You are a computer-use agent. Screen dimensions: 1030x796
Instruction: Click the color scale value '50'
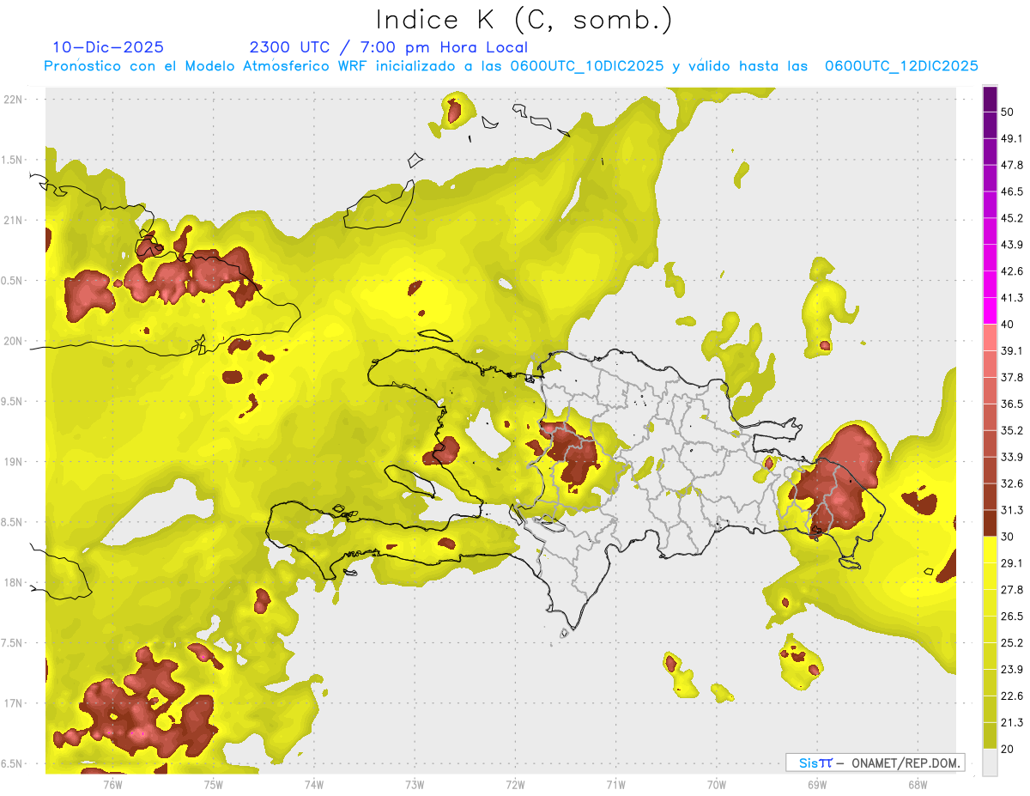1009,112
